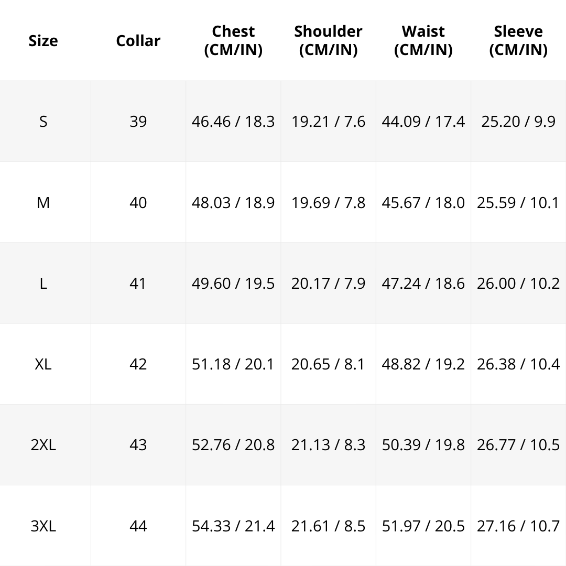Click the Waist (CM/IN) header

coord(423,40)
